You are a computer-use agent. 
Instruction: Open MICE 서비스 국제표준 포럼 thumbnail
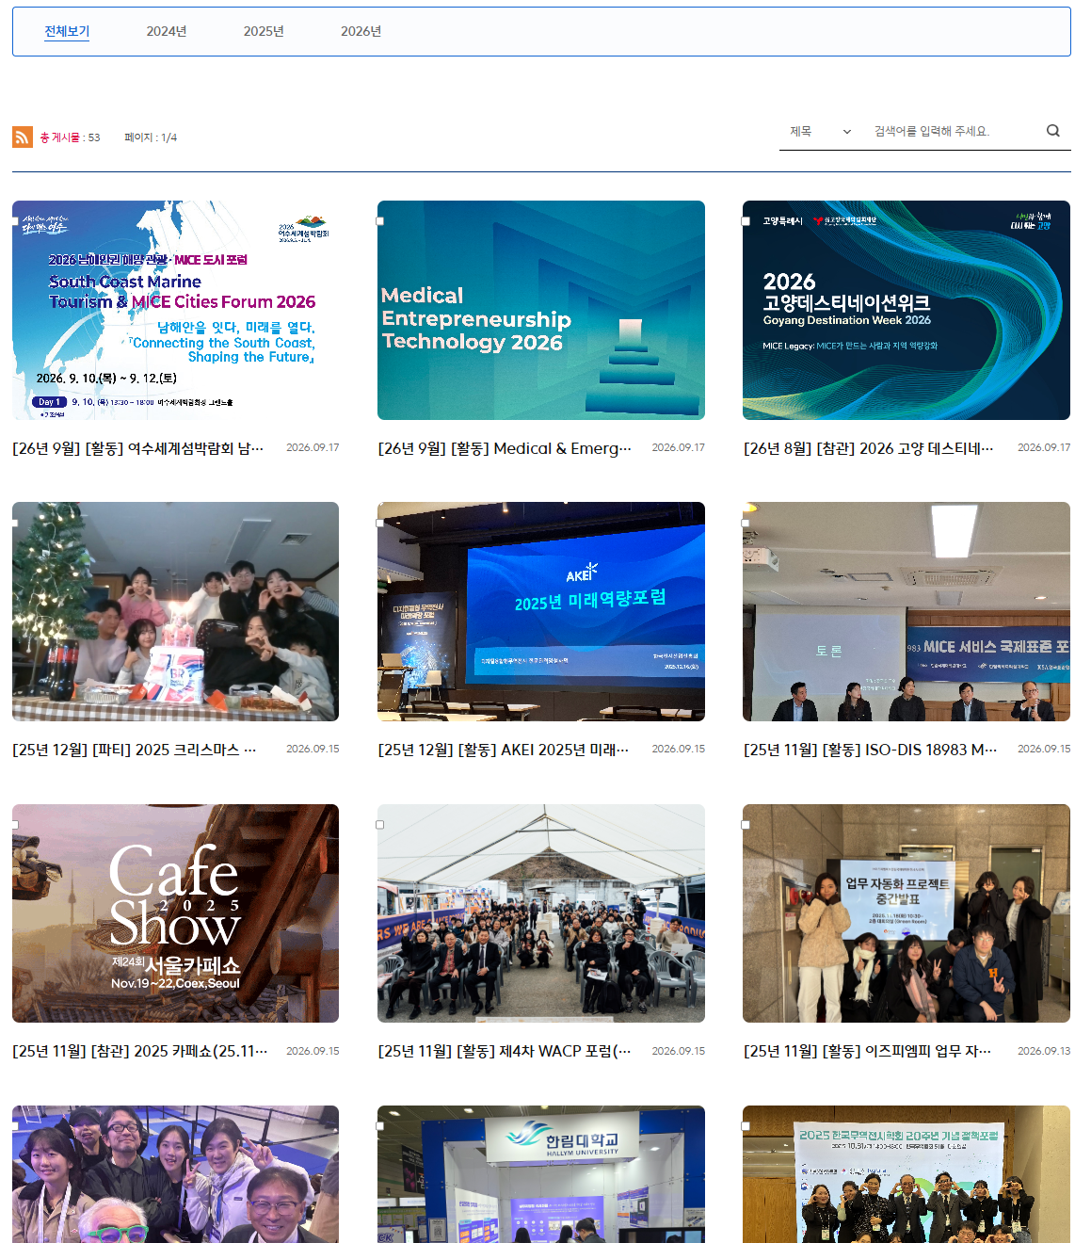click(x=906, y=612)
